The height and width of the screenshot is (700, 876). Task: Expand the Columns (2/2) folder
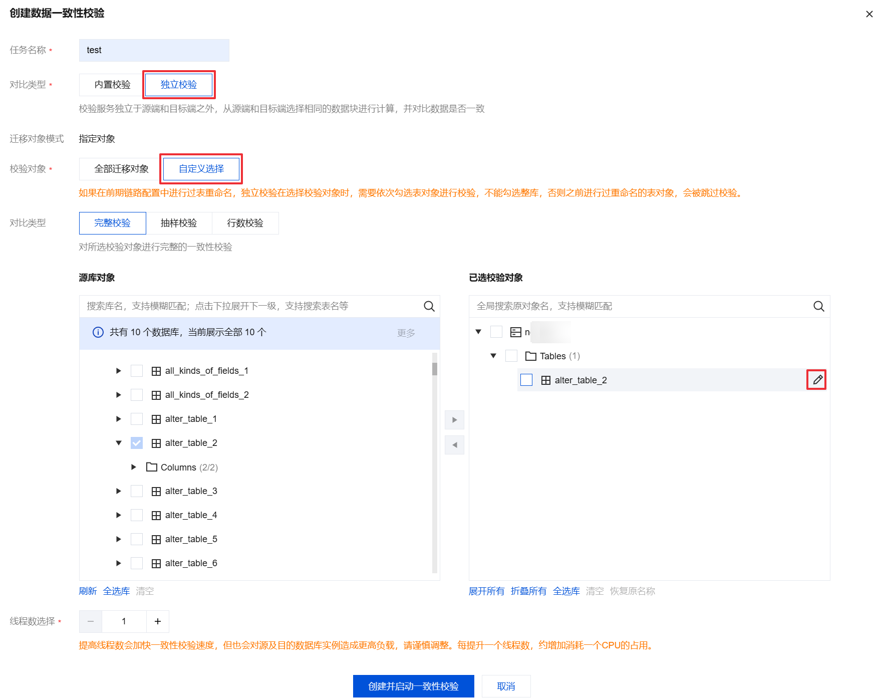[134, 467]
